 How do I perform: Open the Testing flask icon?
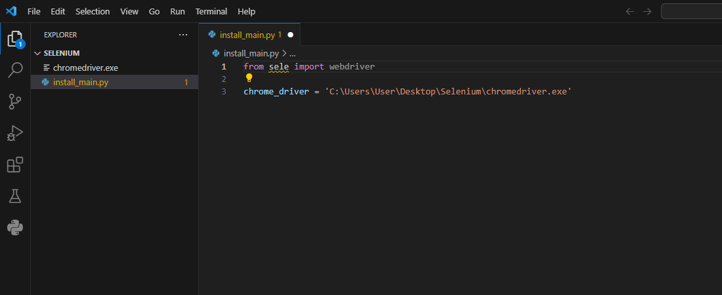pyautogui.click(x=15, y=196)
